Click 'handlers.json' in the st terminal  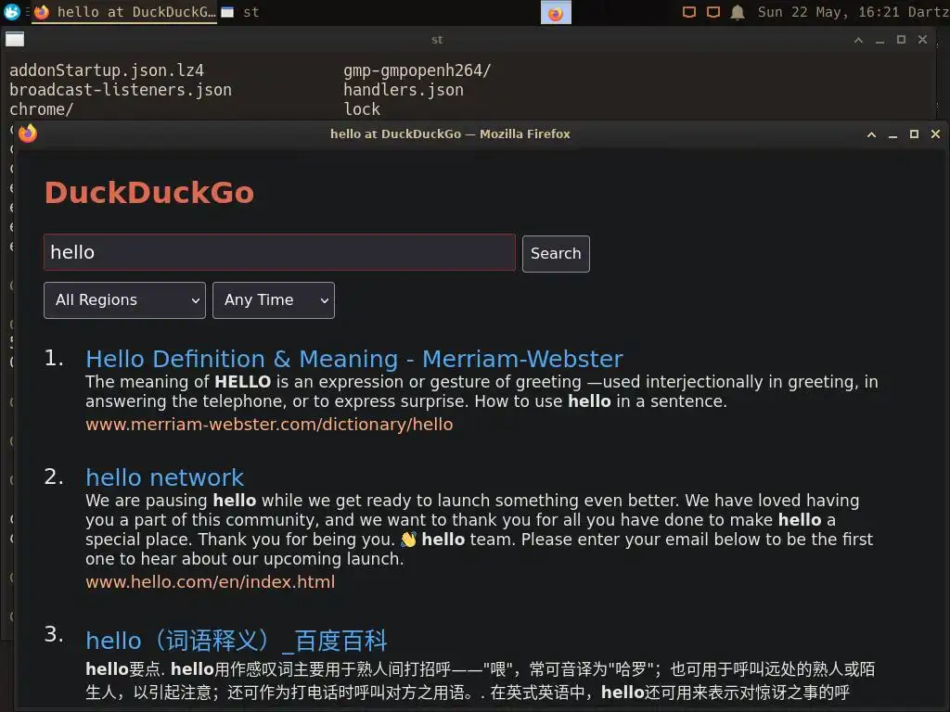point(404,90)
